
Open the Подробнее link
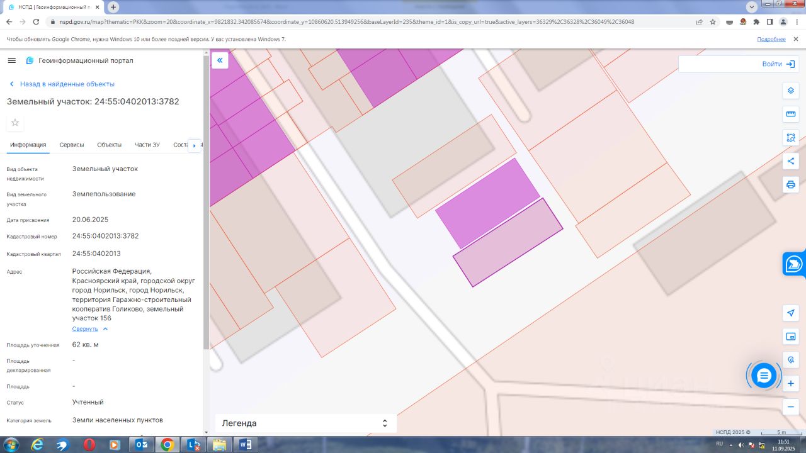(x=771, y=39)
